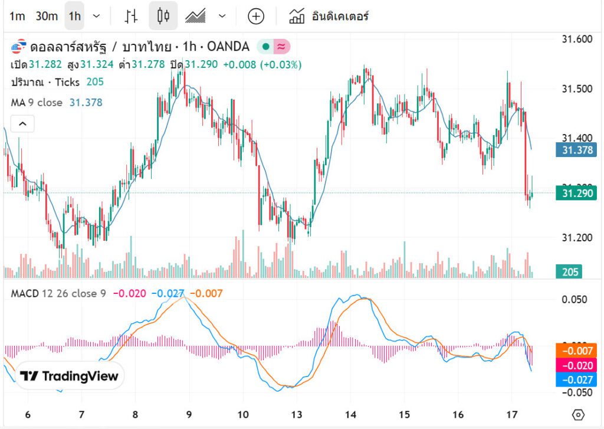Click the MACD 12 26 close 9 legend
The height and width of the screenshot is (429, 604).
(58, 293)
